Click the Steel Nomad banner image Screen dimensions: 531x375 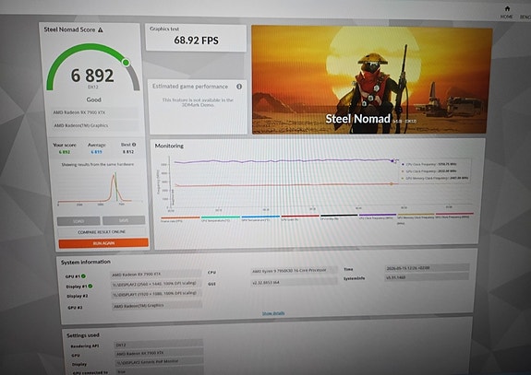click(371, 80)
